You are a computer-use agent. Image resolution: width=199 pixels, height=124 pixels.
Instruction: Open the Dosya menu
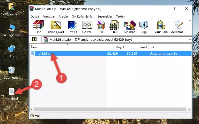point(35,16)
